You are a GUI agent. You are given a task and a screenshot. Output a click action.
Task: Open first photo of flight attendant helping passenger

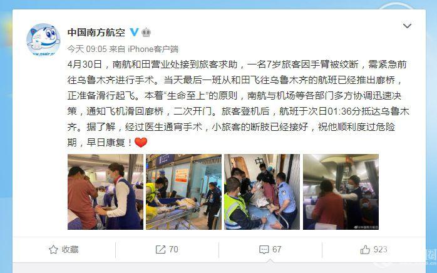tap(105, 192)
